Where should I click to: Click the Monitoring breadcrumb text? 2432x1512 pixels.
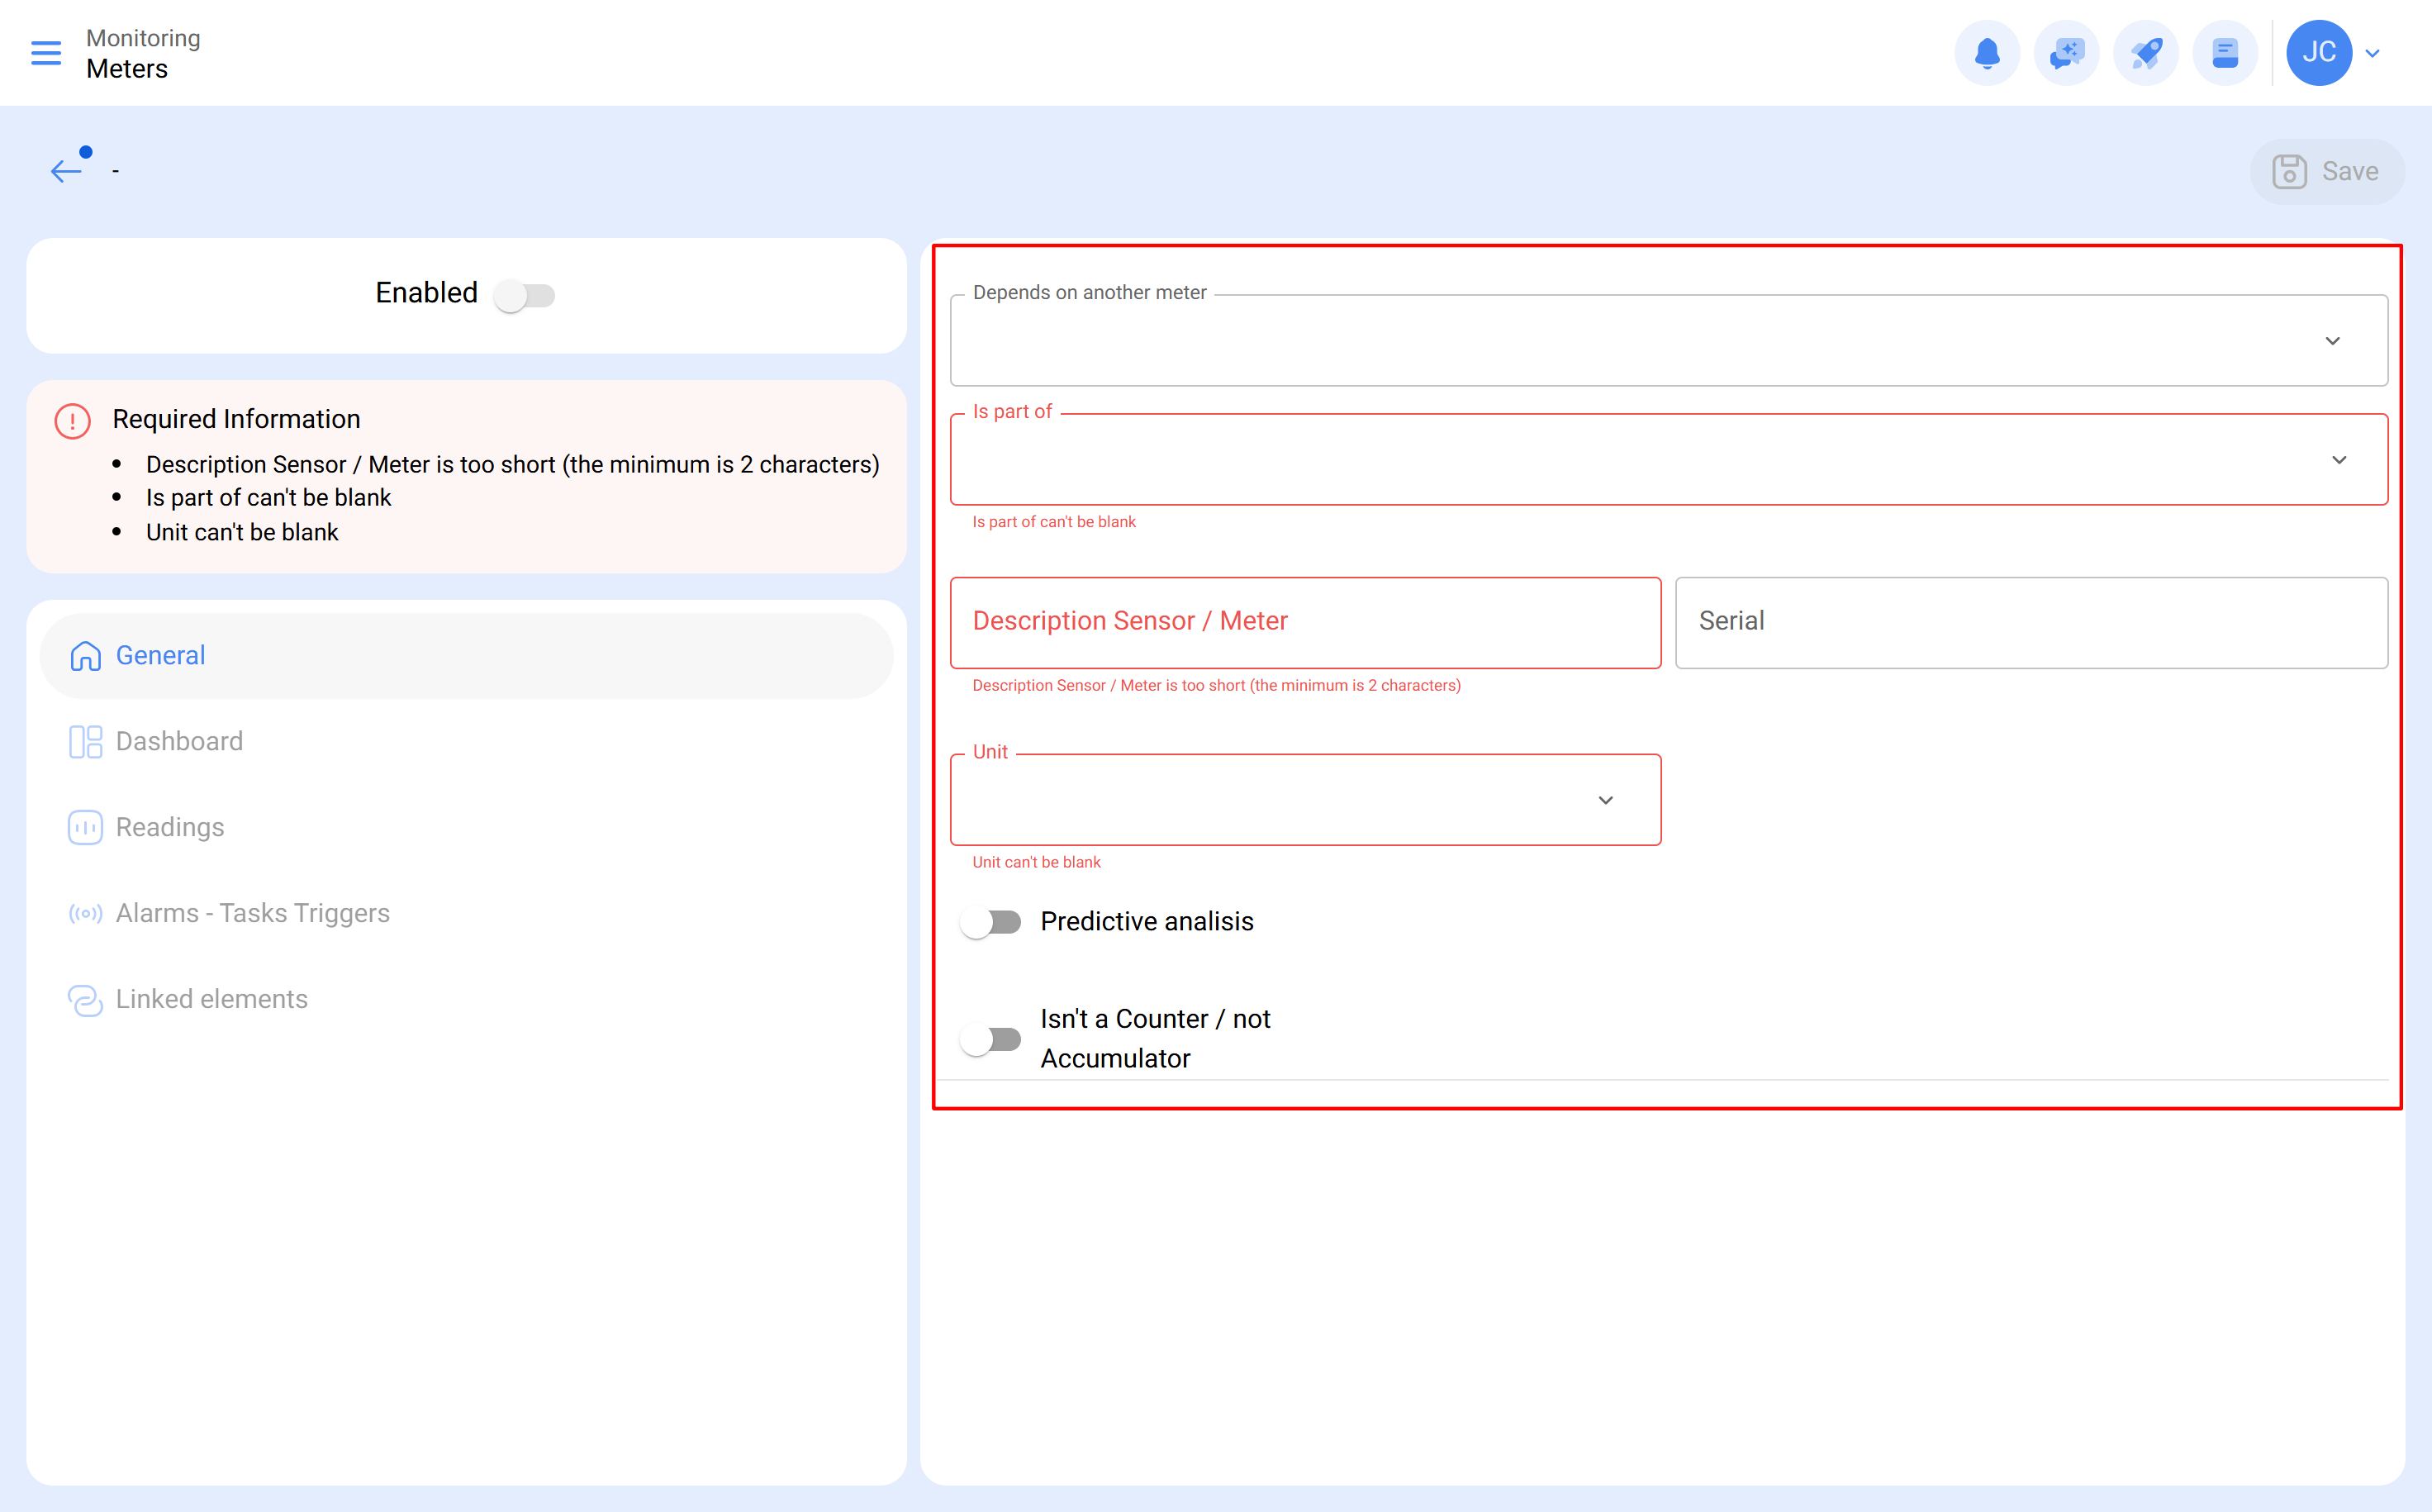pos(143,38)
